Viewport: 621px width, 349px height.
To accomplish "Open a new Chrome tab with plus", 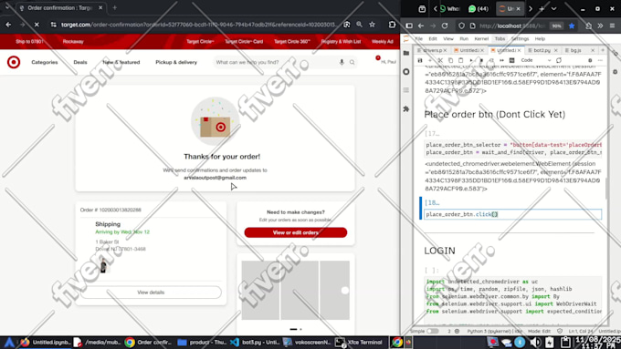I will [x=115, y=7].
